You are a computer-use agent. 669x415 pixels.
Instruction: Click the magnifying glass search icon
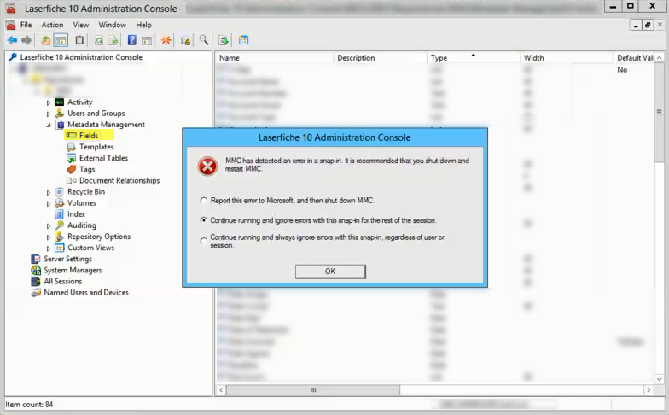click(x=205, y=40)
